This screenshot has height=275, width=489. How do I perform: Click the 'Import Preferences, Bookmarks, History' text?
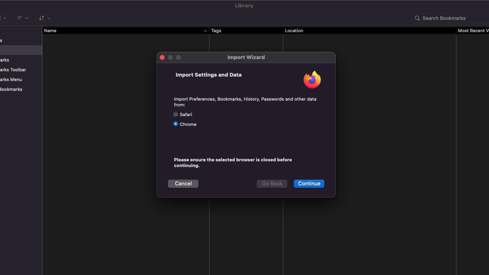point(245,102)
